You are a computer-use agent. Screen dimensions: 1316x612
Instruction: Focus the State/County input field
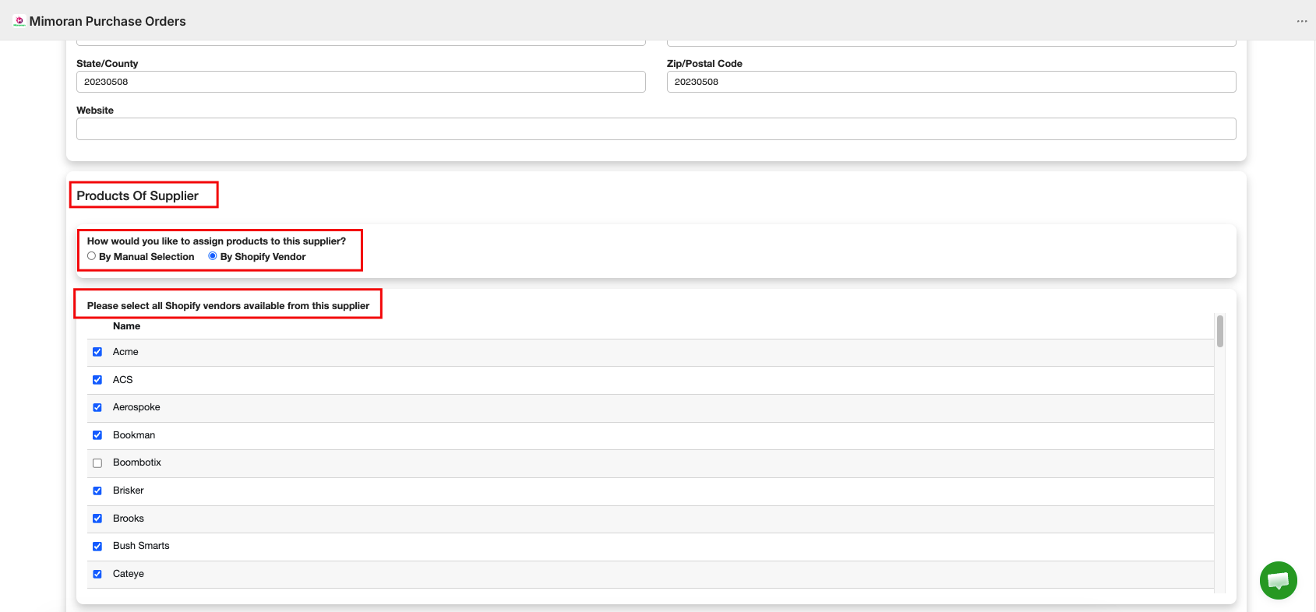pyautogui.click(x=361, y=82)
